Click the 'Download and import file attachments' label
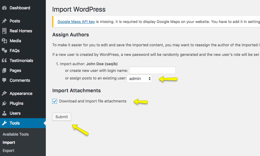260x156 pixels. [93, 101]
